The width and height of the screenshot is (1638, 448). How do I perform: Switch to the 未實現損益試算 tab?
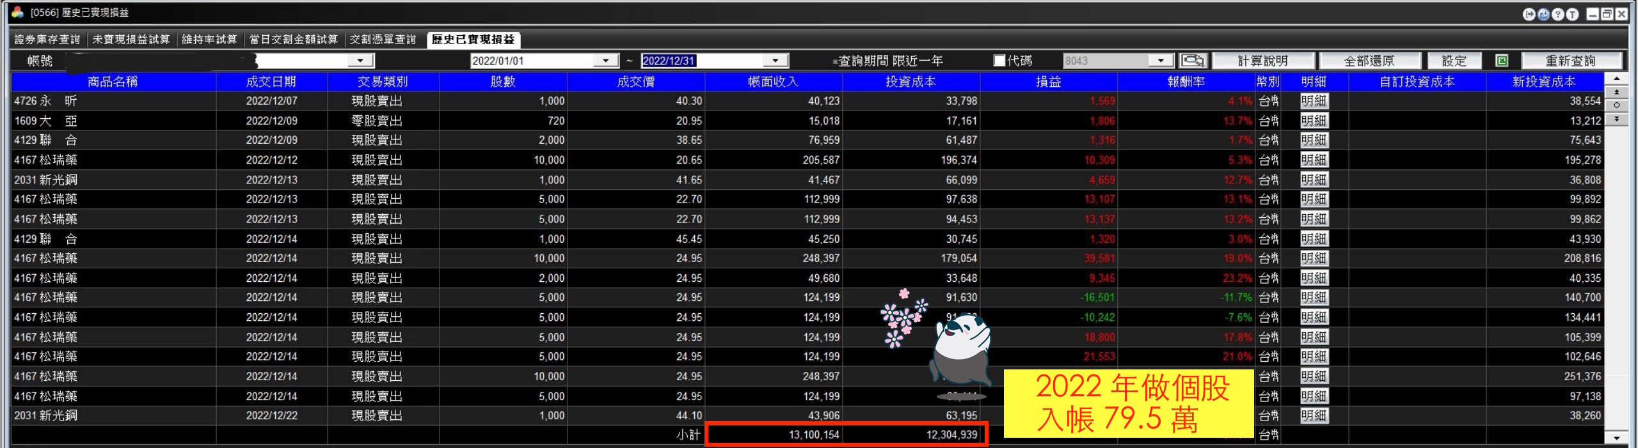[x=131, y=40]
